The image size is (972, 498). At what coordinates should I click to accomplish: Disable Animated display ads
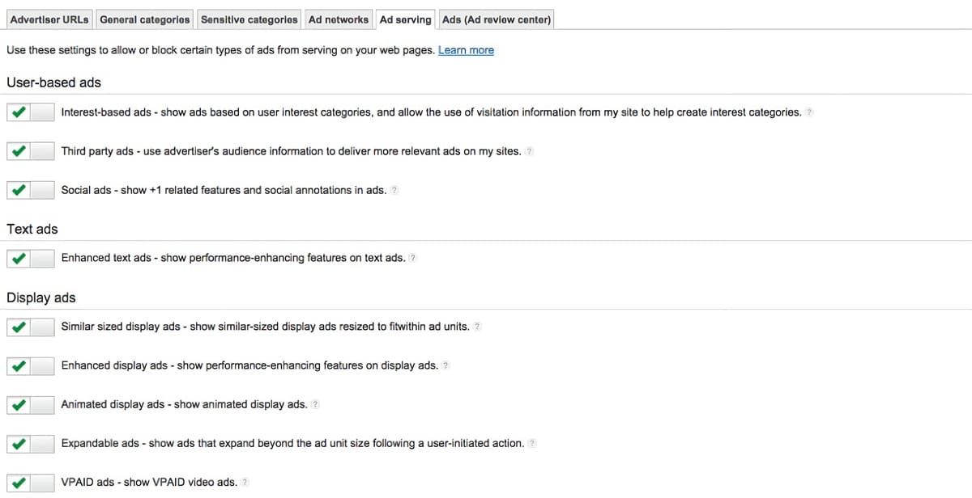tap(30, 404)
